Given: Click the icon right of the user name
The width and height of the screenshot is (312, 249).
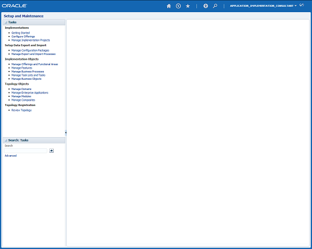Looking at the screenshot, I should pyautogui.click(x=302, y=5).
